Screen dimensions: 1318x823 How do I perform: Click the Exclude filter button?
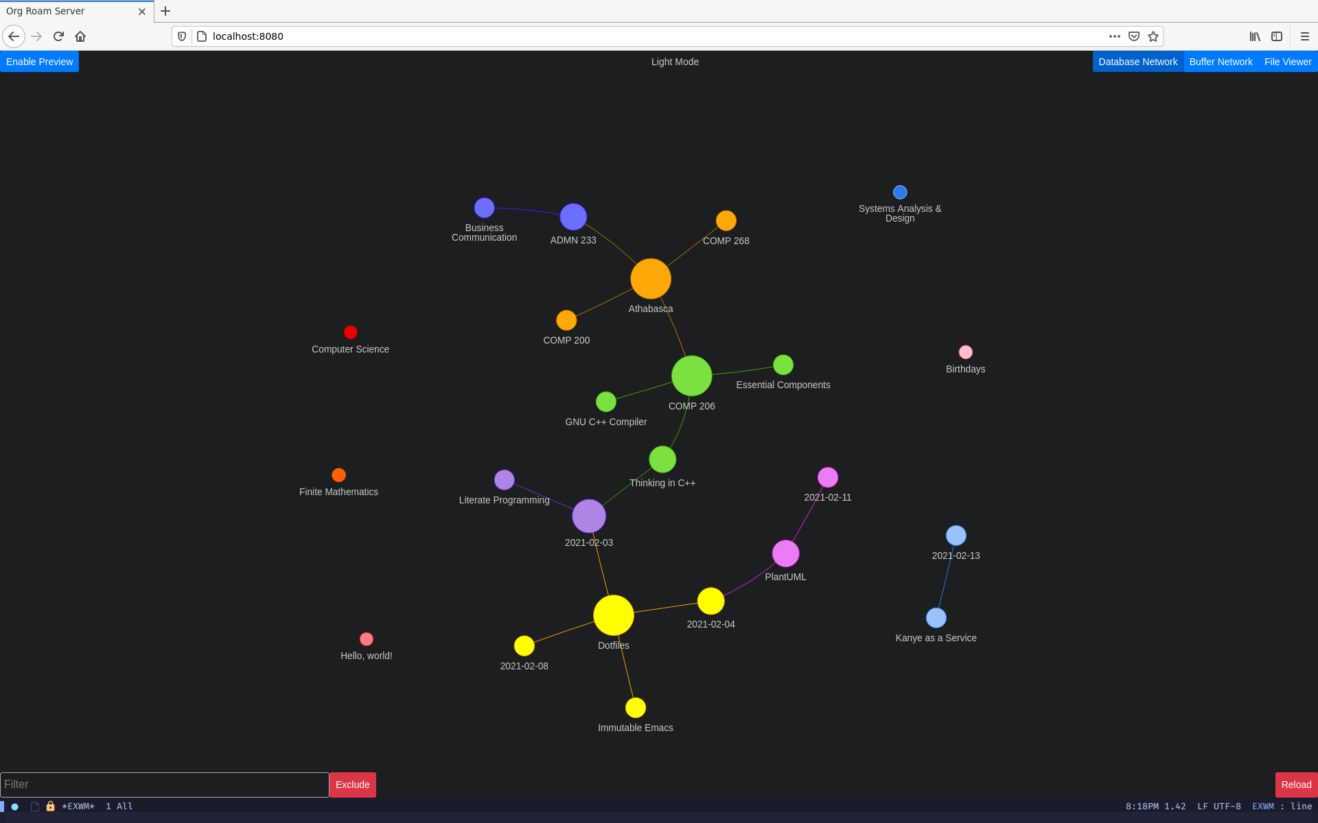pos(351,784)
